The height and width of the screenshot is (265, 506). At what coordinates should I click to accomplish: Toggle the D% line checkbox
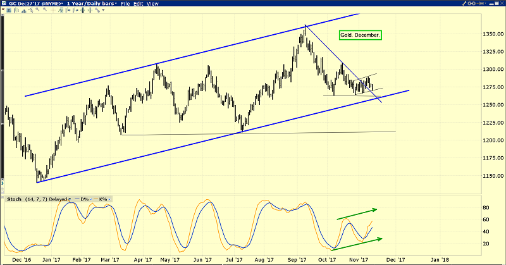pyautogui.click(x=91, y=199)
